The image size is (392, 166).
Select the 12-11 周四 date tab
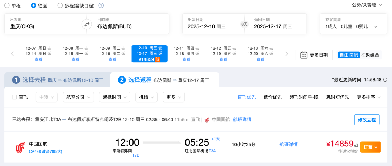(x=186, y=54)
